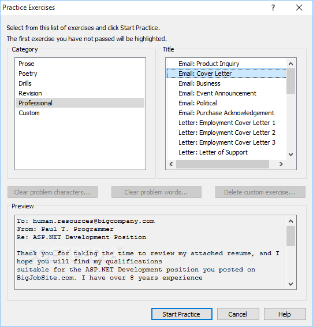Click the Clear problem characters button

click(53, 192)
